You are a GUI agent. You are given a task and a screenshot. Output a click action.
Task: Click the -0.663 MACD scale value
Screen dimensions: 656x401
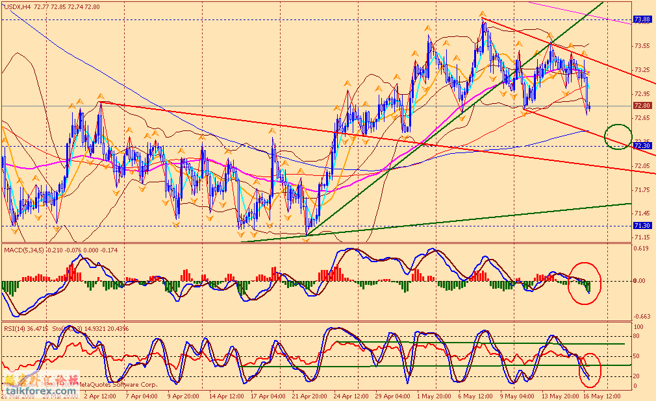pyautogui.click(x=642, y=317)
